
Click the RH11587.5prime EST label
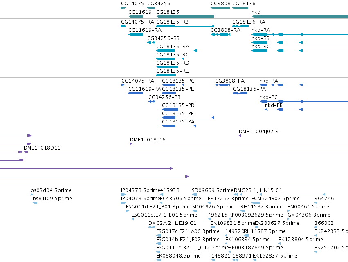tap(265, 231)
